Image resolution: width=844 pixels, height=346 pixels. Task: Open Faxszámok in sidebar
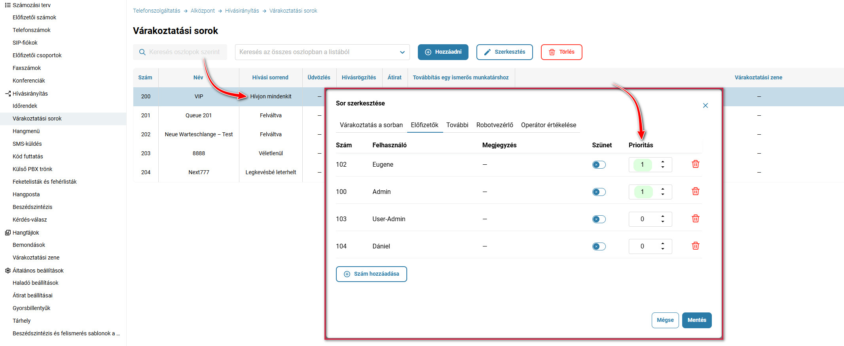(x=27, y=68)
